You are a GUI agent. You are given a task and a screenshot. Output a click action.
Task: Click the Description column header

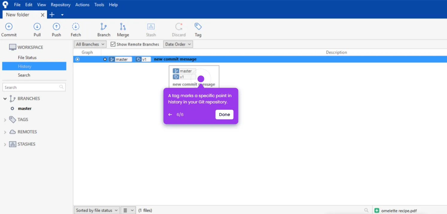[x=336, y=52]
